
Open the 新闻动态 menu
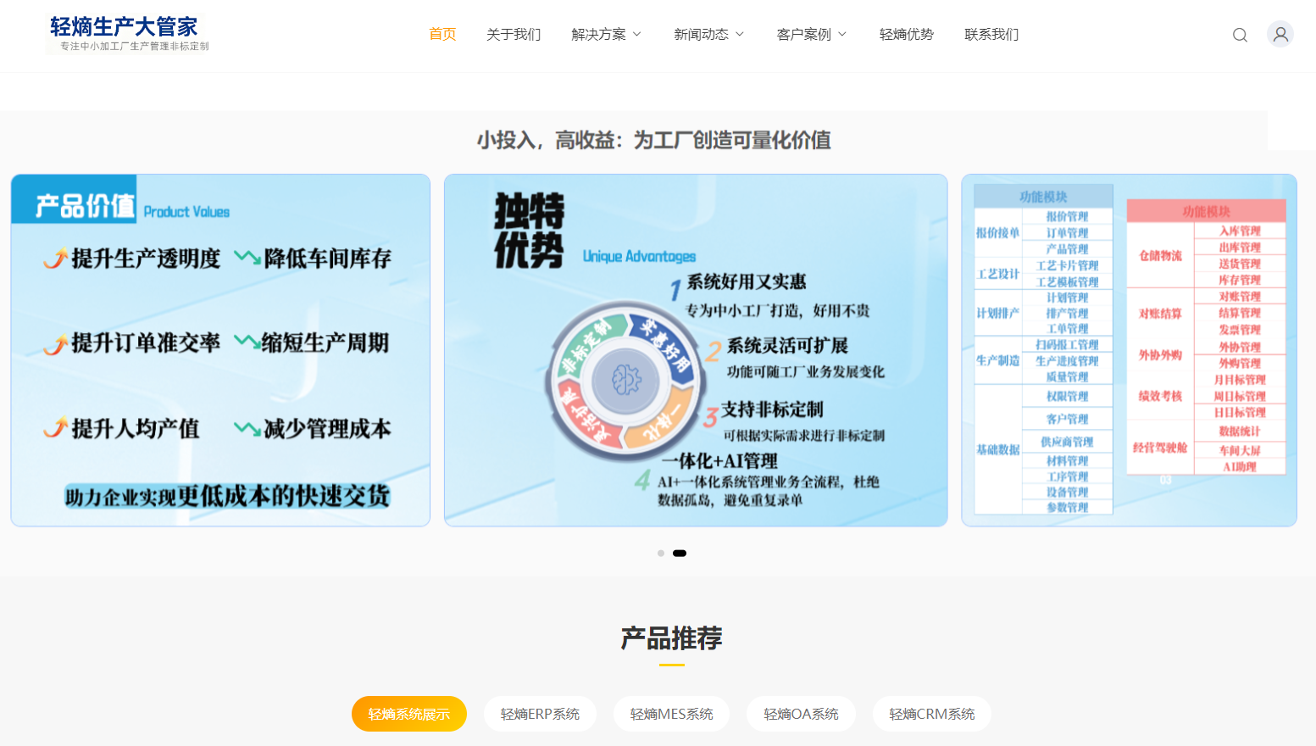pyautogui.click(x=701, y=34)
